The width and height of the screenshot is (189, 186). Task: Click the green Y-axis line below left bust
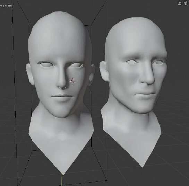click(x=61, y=180)
